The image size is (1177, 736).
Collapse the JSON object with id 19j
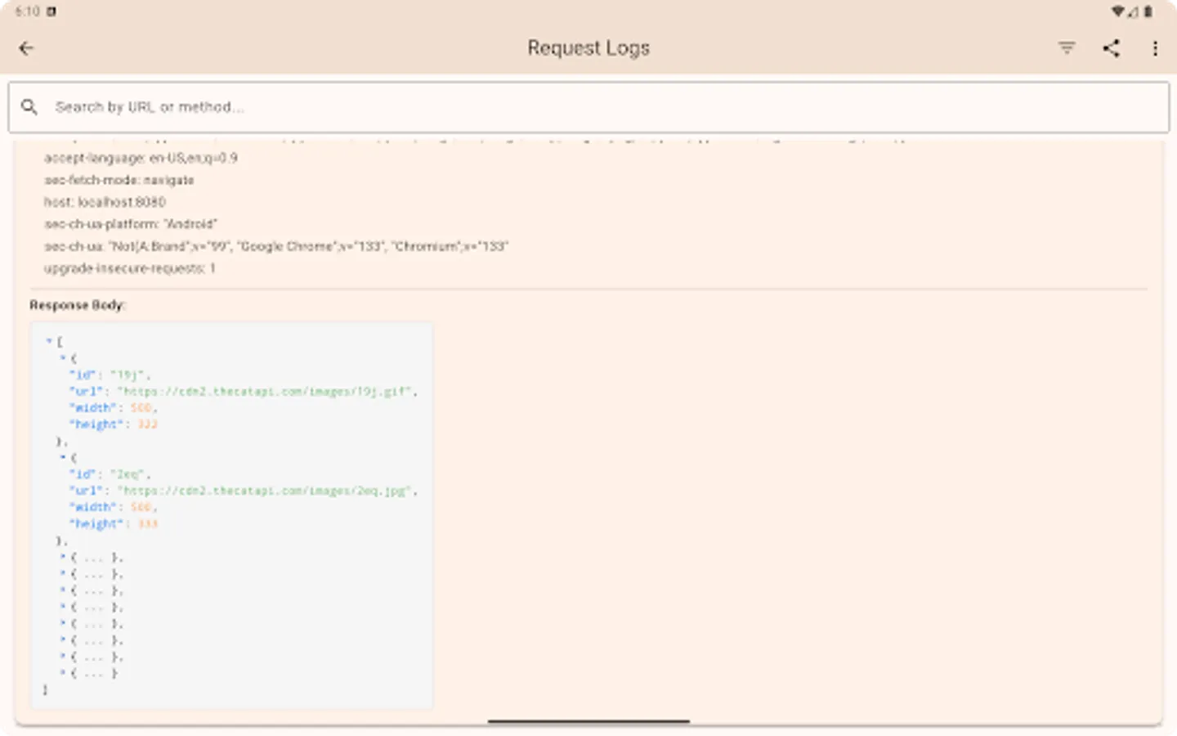click(62, 358)
